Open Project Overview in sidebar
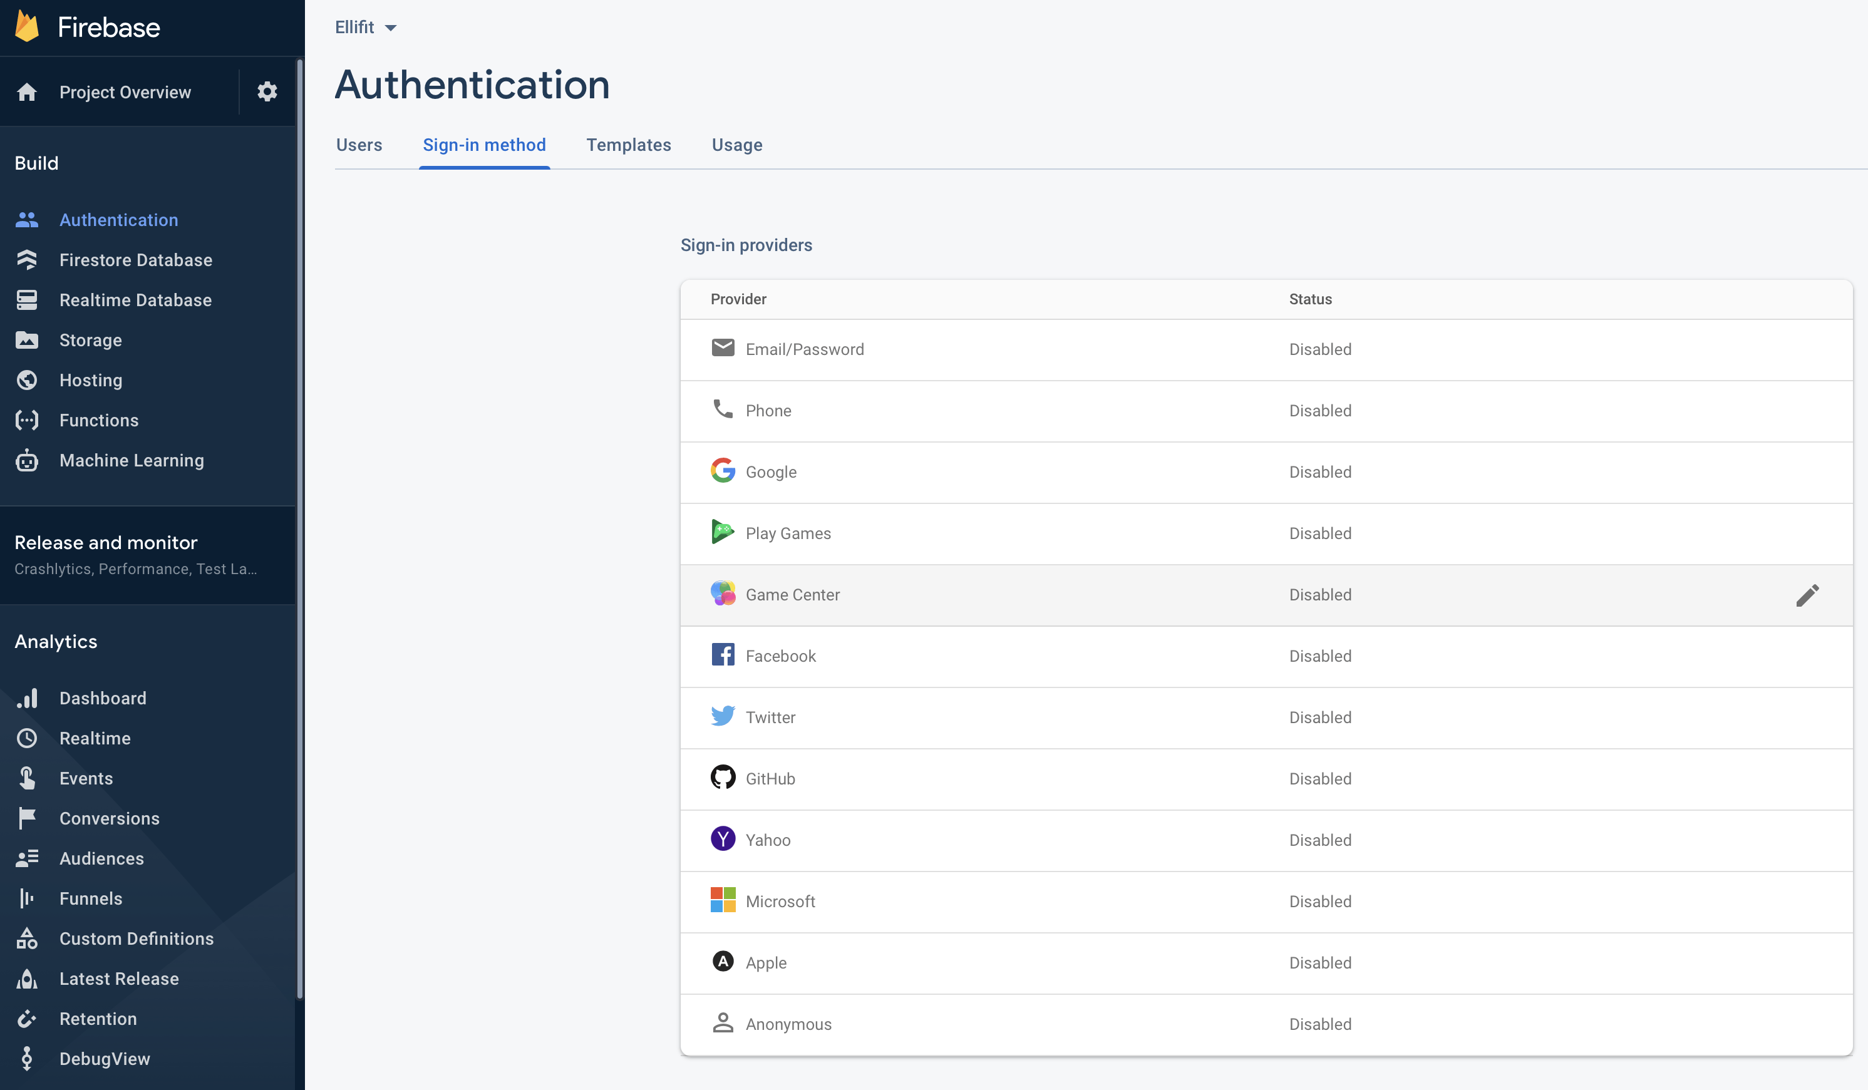The image size is (1868, 1090). pos(125,92)
